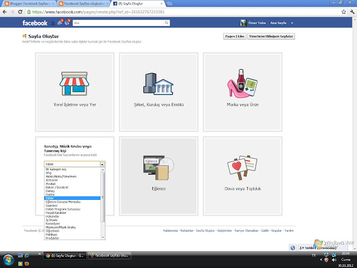Click Show Desktop quick launch icon
The image size is (357, 268).
coord(20,256)
